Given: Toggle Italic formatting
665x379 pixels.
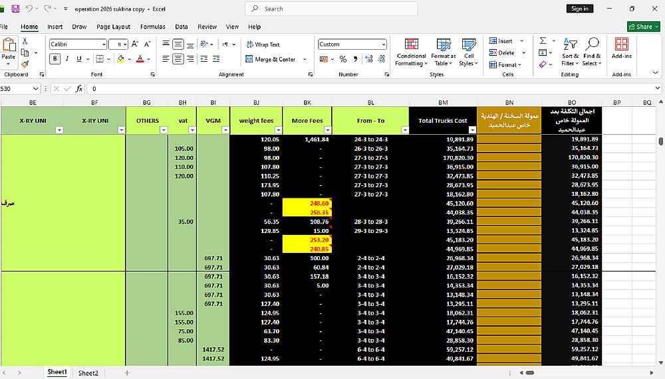Looking at the screenshot, I should click(67, 59).
